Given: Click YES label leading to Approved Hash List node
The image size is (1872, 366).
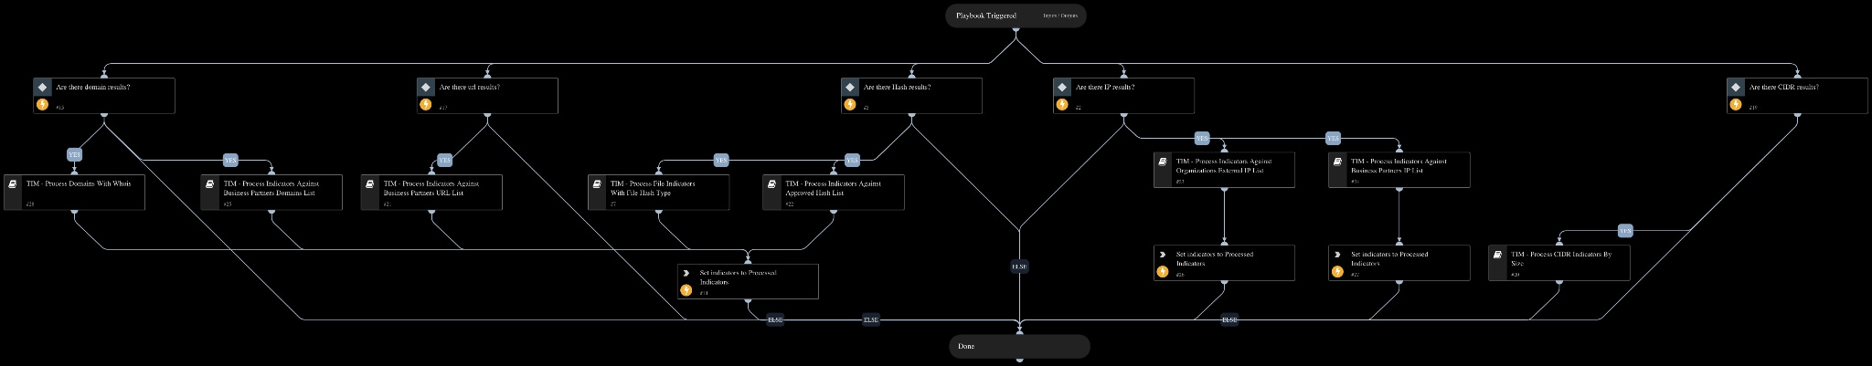Looking at the screenshot, I should [x=852, y=160].
